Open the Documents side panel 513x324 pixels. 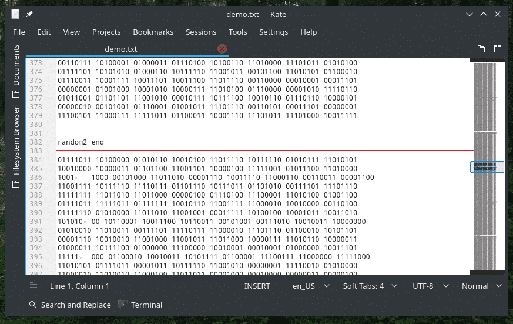[x=16, y=71]
